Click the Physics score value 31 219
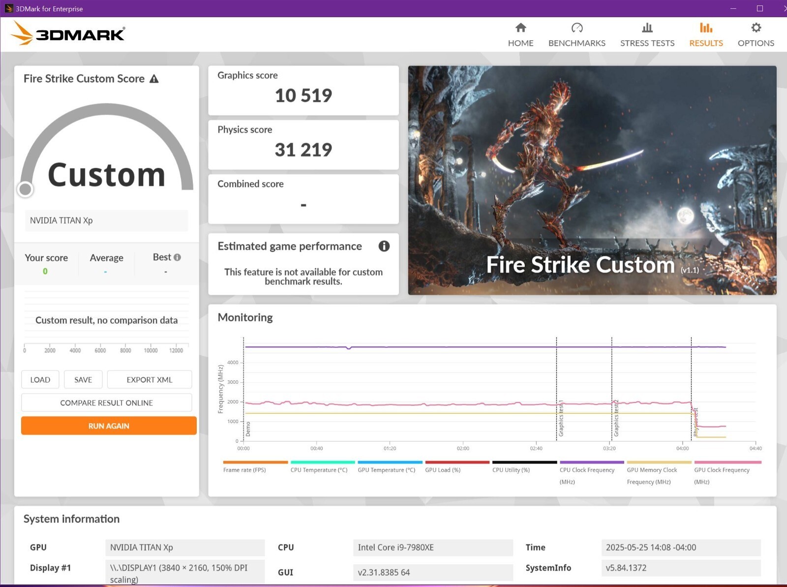Image resolution: width=787 pixels, height=587 pixels. pos(303,150)
